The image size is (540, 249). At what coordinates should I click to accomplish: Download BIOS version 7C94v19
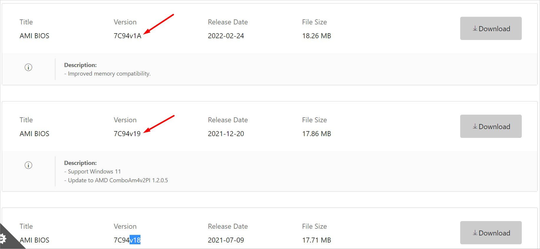[491, 126]
